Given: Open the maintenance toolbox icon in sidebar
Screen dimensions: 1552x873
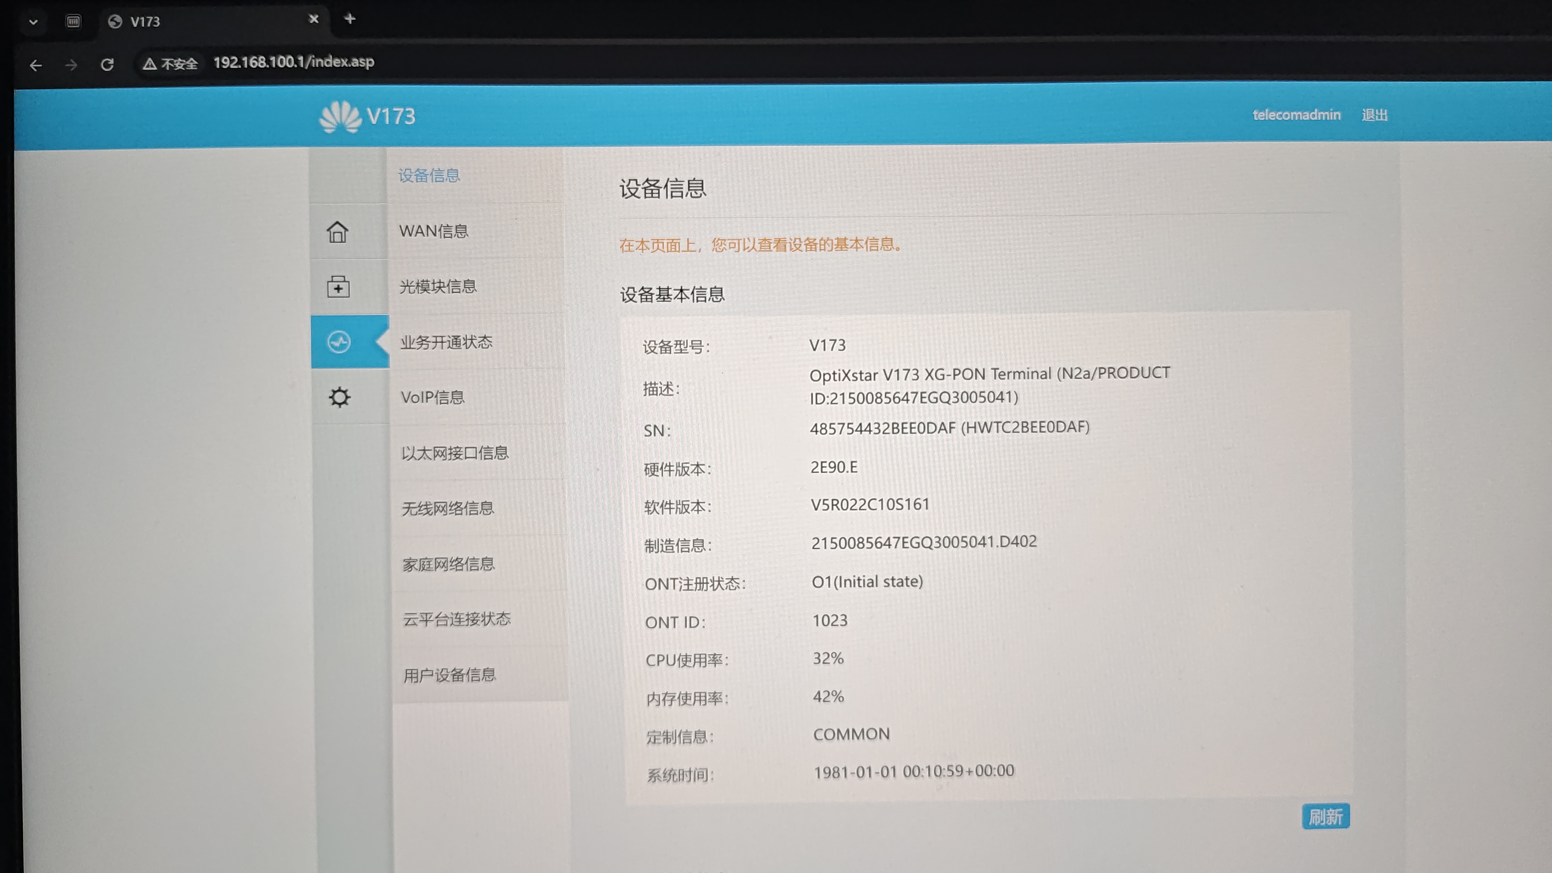Looking at the screenshot, I should click(338, 287).
